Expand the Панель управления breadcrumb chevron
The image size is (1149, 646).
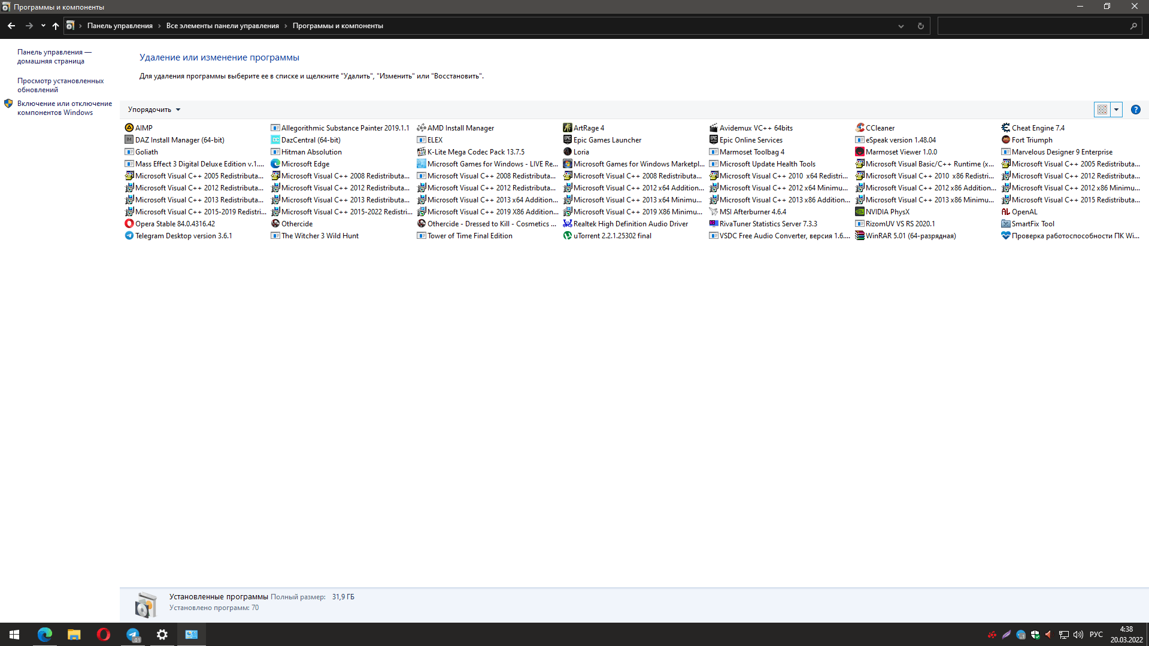(159, 26)
